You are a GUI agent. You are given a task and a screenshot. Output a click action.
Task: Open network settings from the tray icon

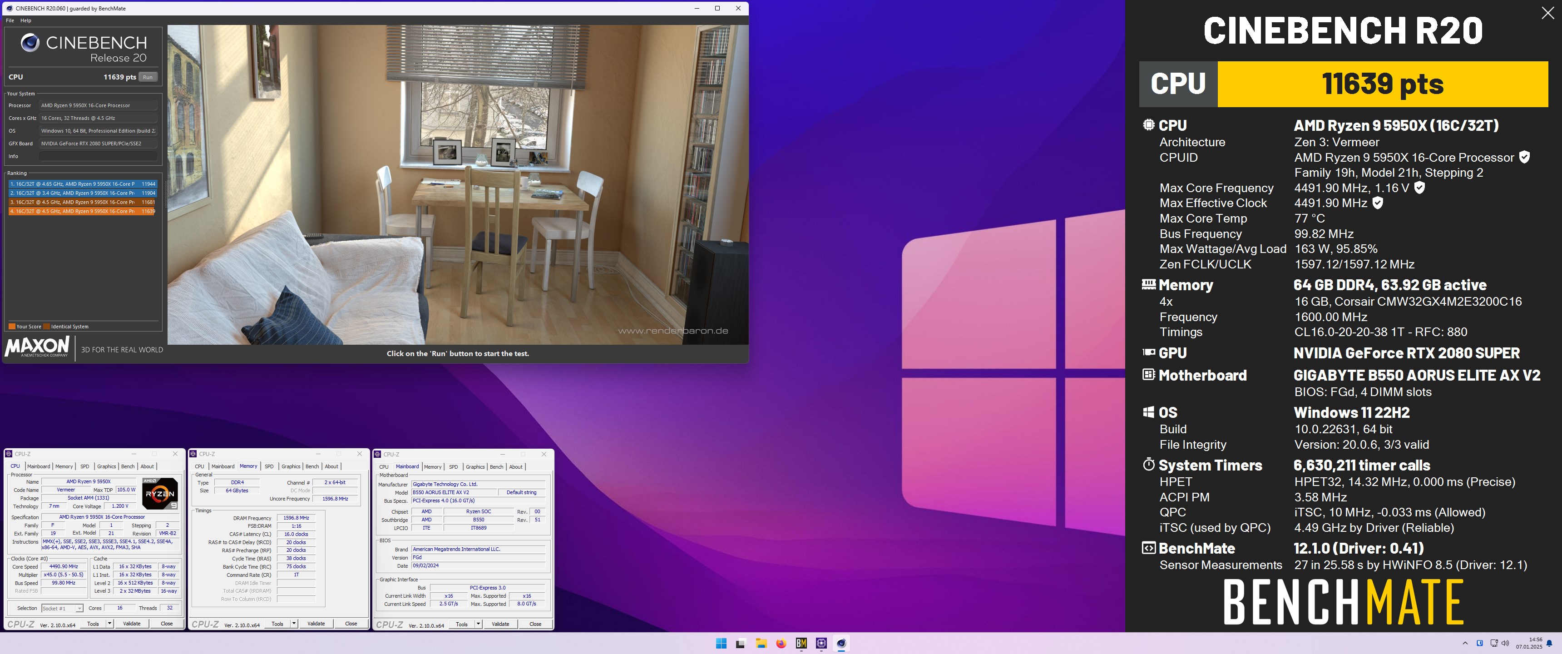point(1494,643)
